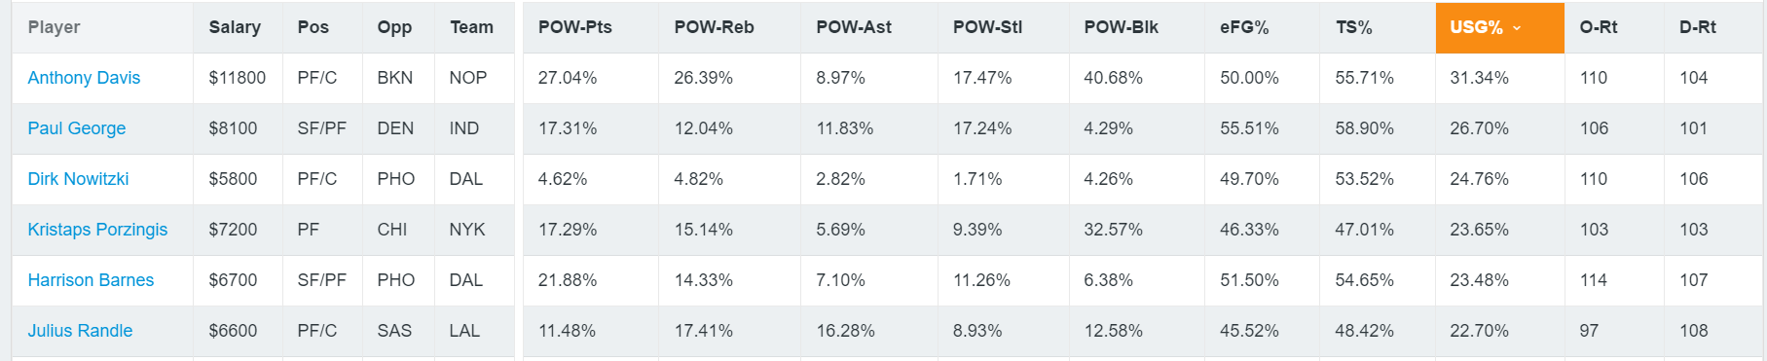
Task: Sort by POW-Ast column header
Action: (x=854, y=27)
